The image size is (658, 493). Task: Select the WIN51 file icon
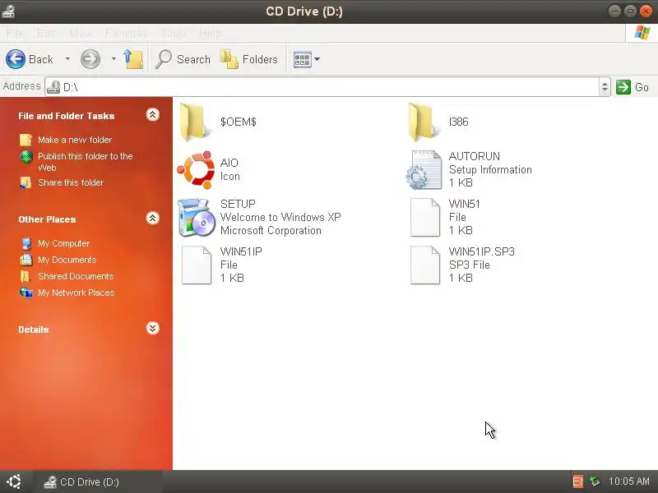click(x=424, y=218)
